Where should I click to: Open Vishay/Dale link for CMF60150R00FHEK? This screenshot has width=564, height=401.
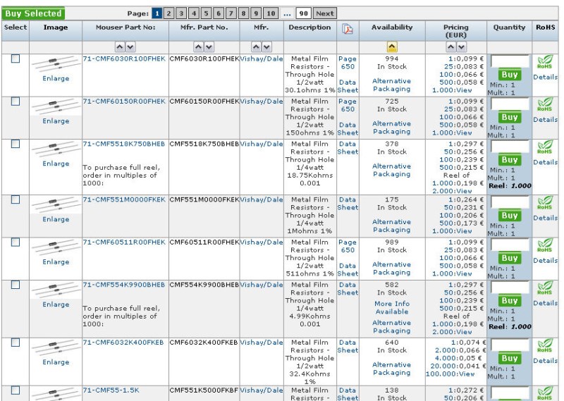[x=262, y=101]
